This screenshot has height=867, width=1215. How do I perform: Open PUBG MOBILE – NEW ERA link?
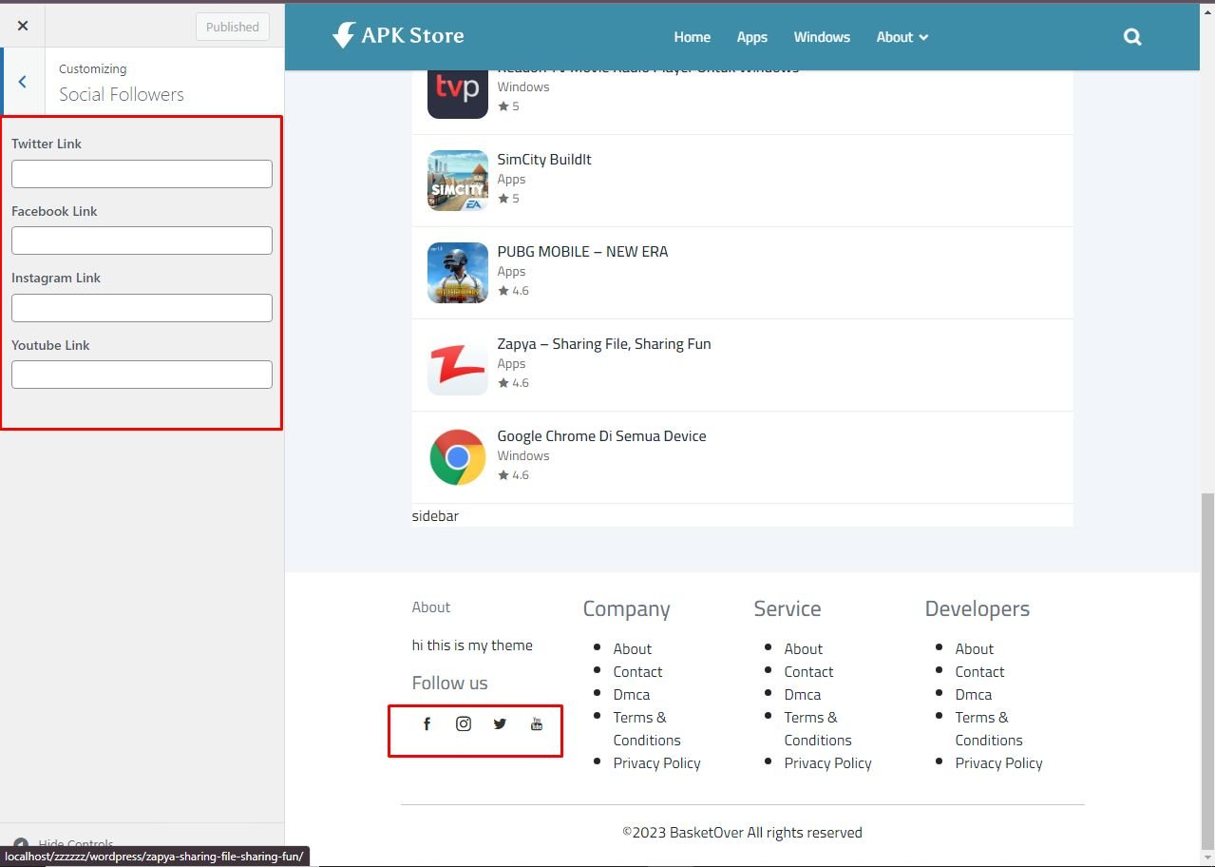coord(582,252)
